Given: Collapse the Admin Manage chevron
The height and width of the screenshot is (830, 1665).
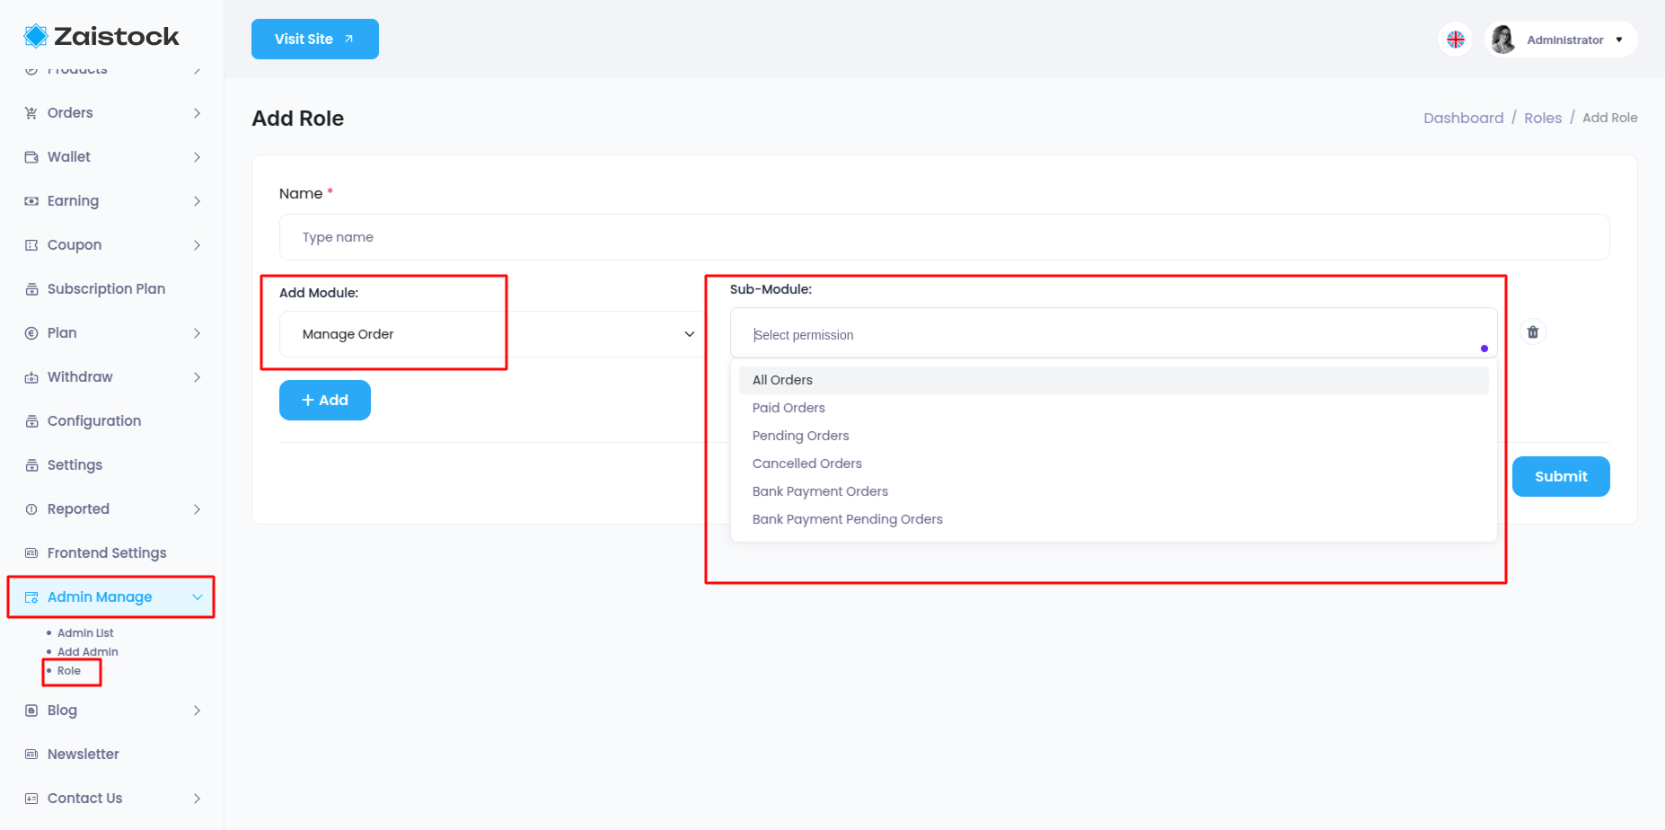Looking at the screenshot, I should pos(197,597).
